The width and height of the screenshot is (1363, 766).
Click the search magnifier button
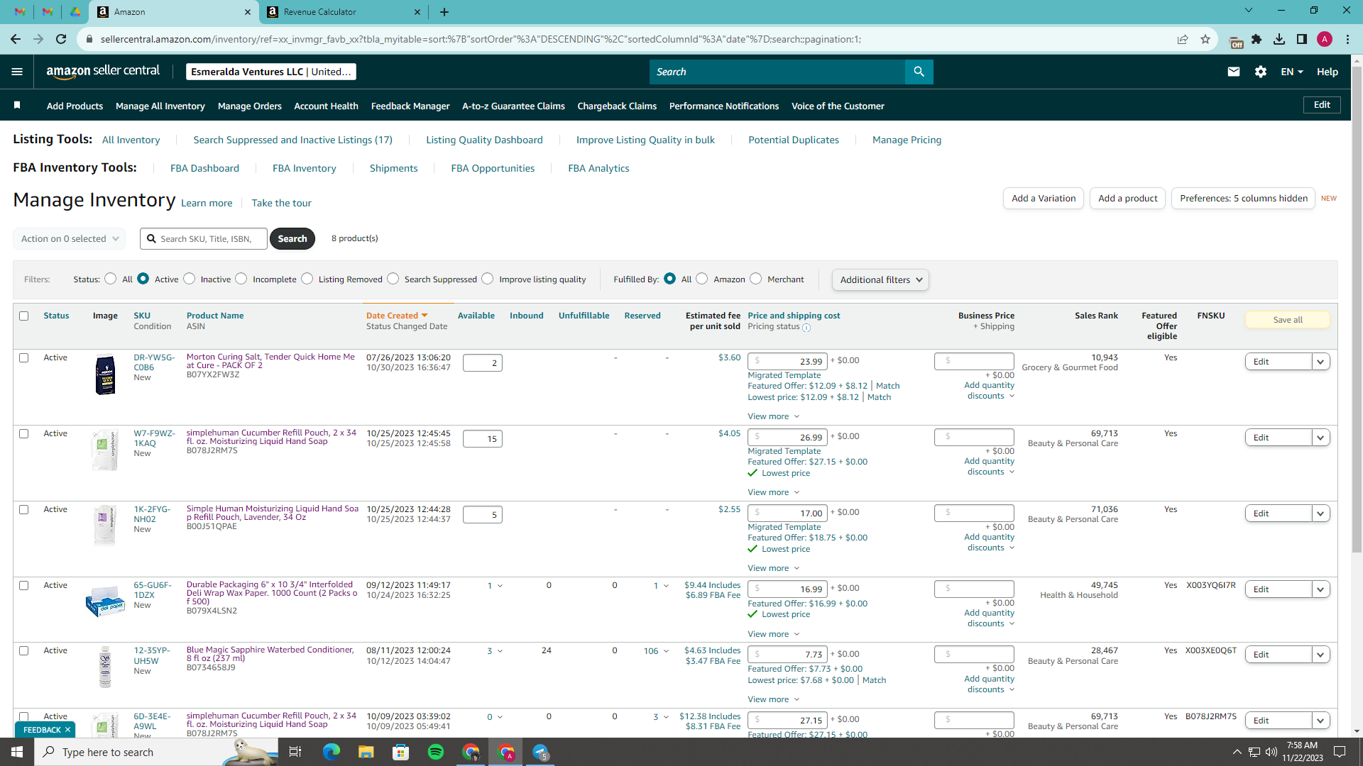[x=919, y=72]
